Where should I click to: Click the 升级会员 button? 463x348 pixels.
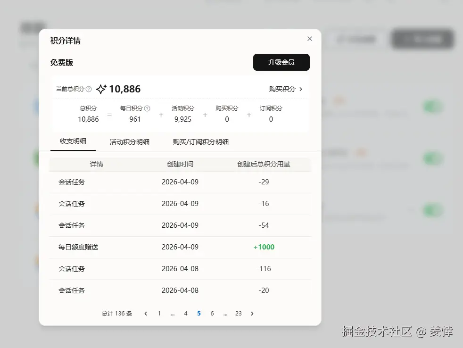281,62
